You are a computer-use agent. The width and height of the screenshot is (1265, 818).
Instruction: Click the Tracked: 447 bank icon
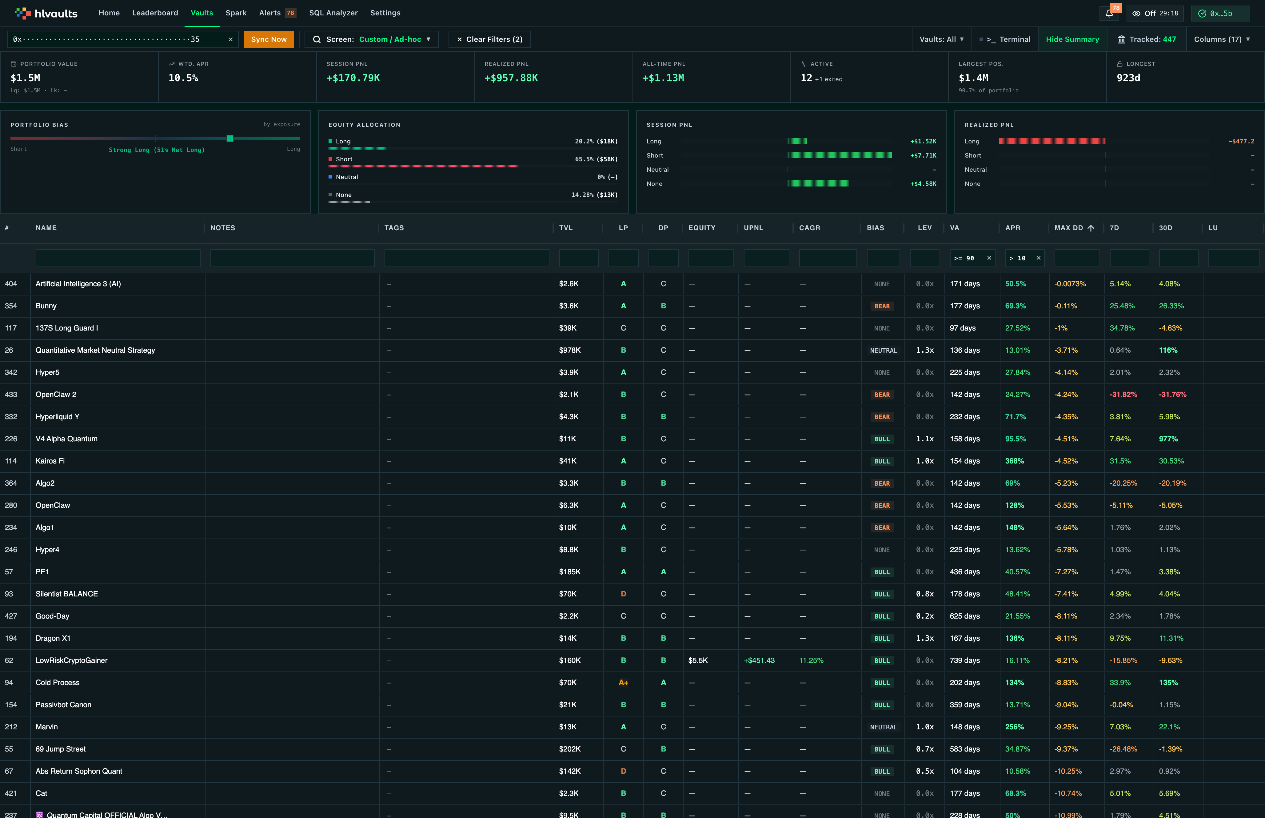(x=1122, y=39)
